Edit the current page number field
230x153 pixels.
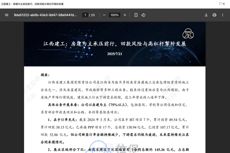point(85,15)
